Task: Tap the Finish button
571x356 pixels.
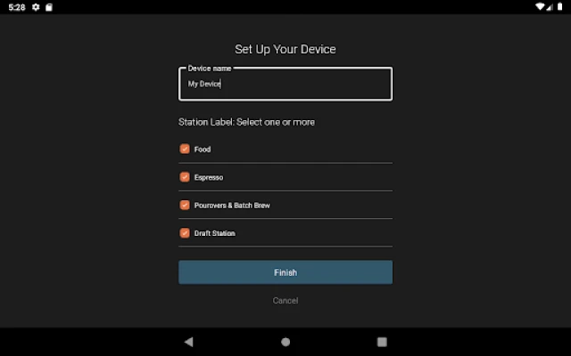Action: click(285, 272)
